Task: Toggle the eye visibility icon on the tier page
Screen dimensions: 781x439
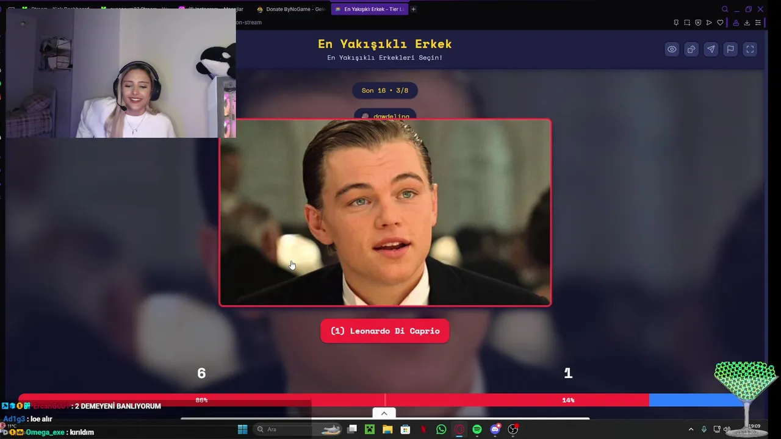Action: coord(672,49)
